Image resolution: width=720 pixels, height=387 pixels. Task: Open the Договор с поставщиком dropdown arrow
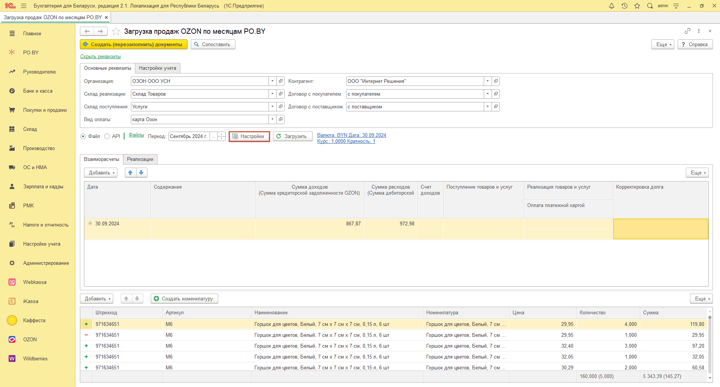(487, 106)
